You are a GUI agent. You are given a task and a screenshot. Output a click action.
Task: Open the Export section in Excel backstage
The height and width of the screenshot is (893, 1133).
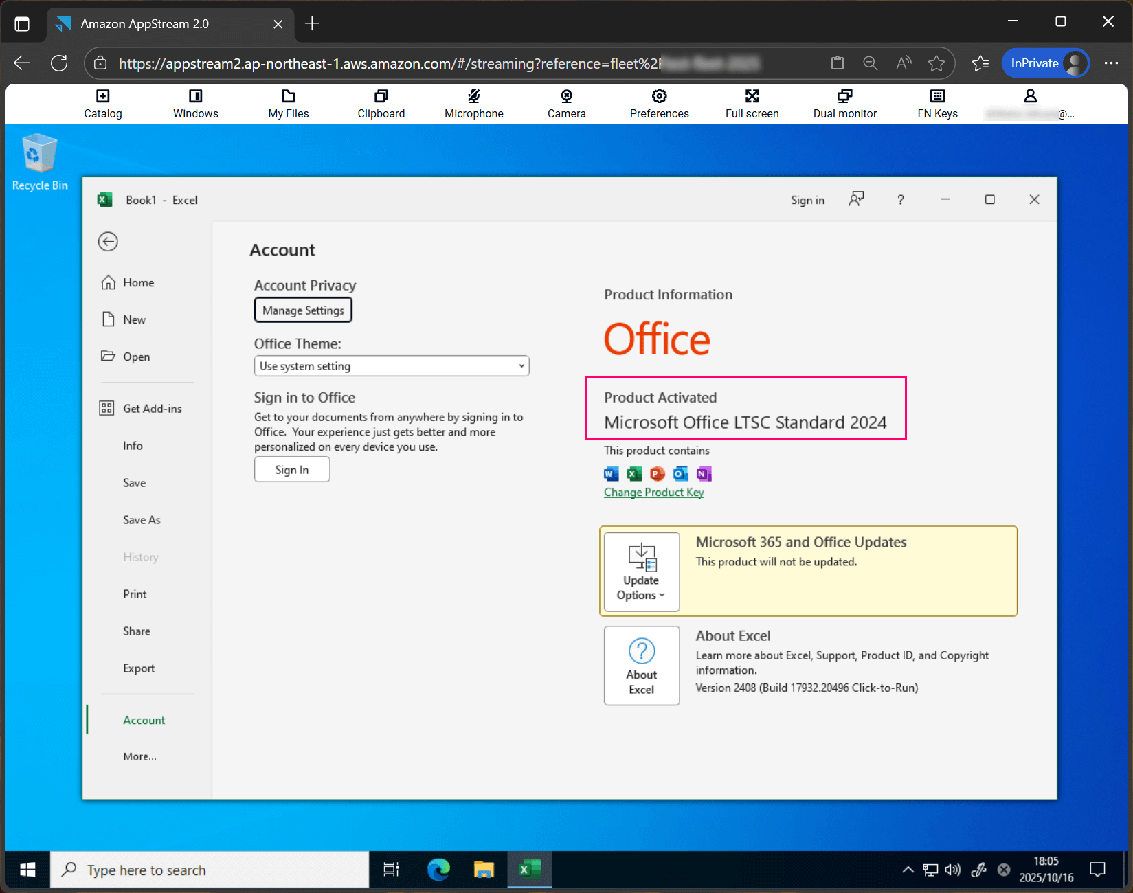(x=138, y=668)
